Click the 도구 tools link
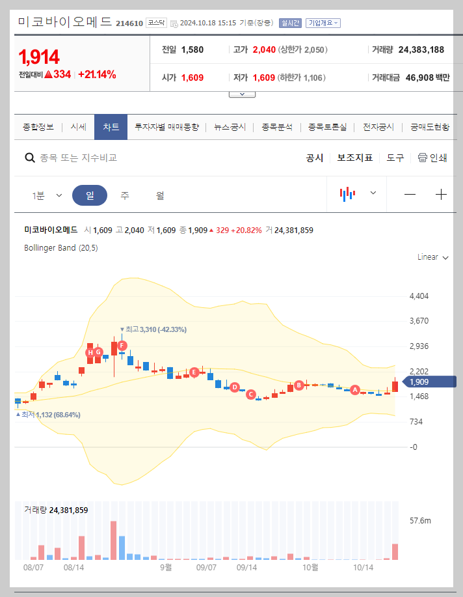Viewport: 463px width, 597px height. [395, 158]
